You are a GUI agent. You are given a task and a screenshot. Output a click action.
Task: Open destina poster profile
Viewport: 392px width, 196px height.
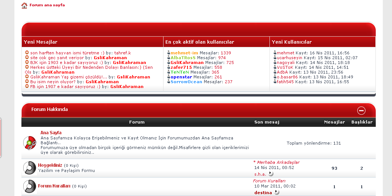[x=263, y=193]
